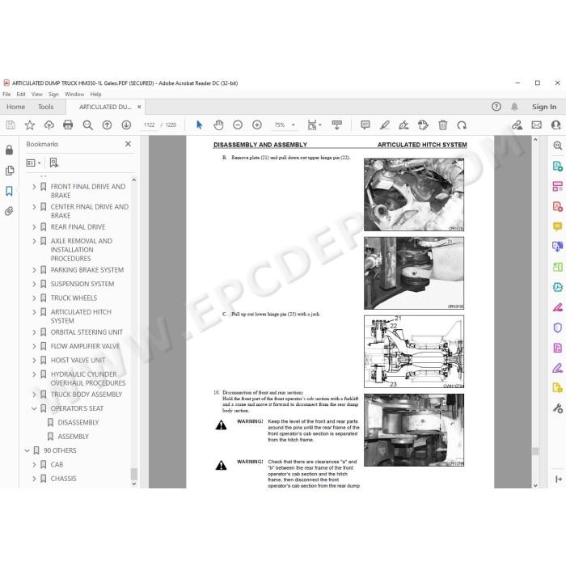Send file by email envelope icon
The image size is (566, 566).
(x=536, y=125)
